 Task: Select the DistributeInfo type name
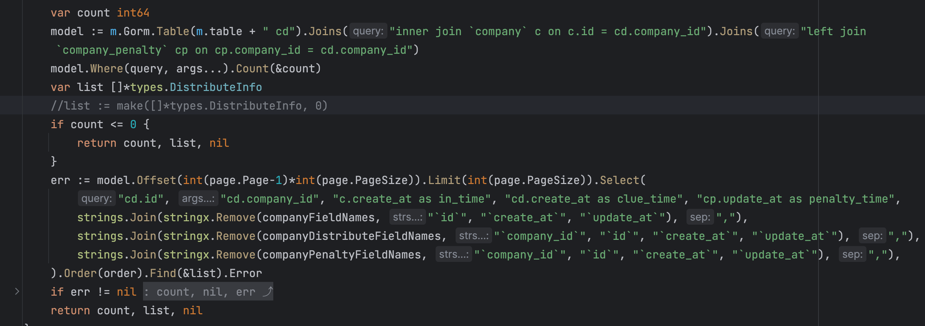[215, 86]
